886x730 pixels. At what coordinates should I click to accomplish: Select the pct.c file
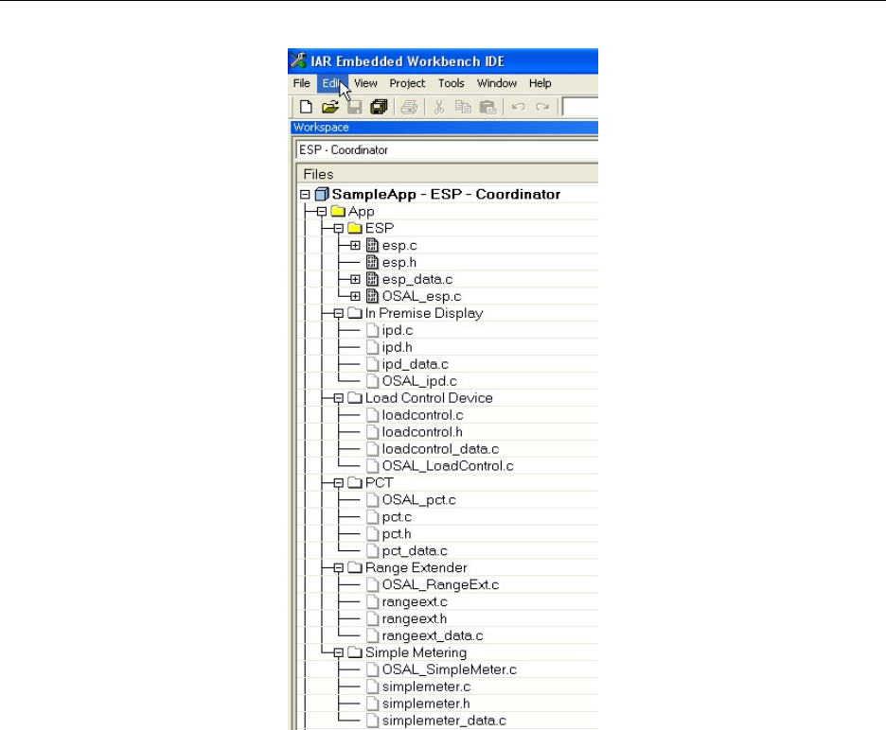(x=397, y=516)
